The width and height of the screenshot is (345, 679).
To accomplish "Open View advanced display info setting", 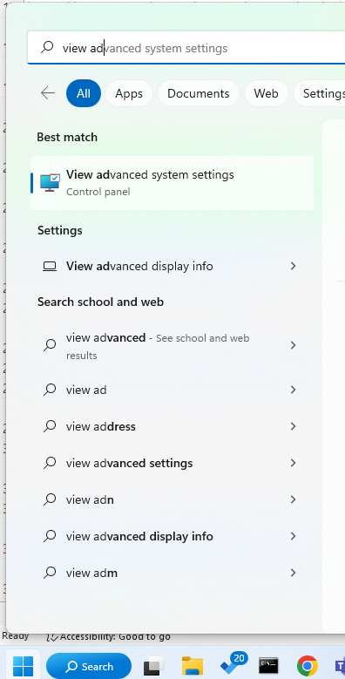I will coord(172,266).
